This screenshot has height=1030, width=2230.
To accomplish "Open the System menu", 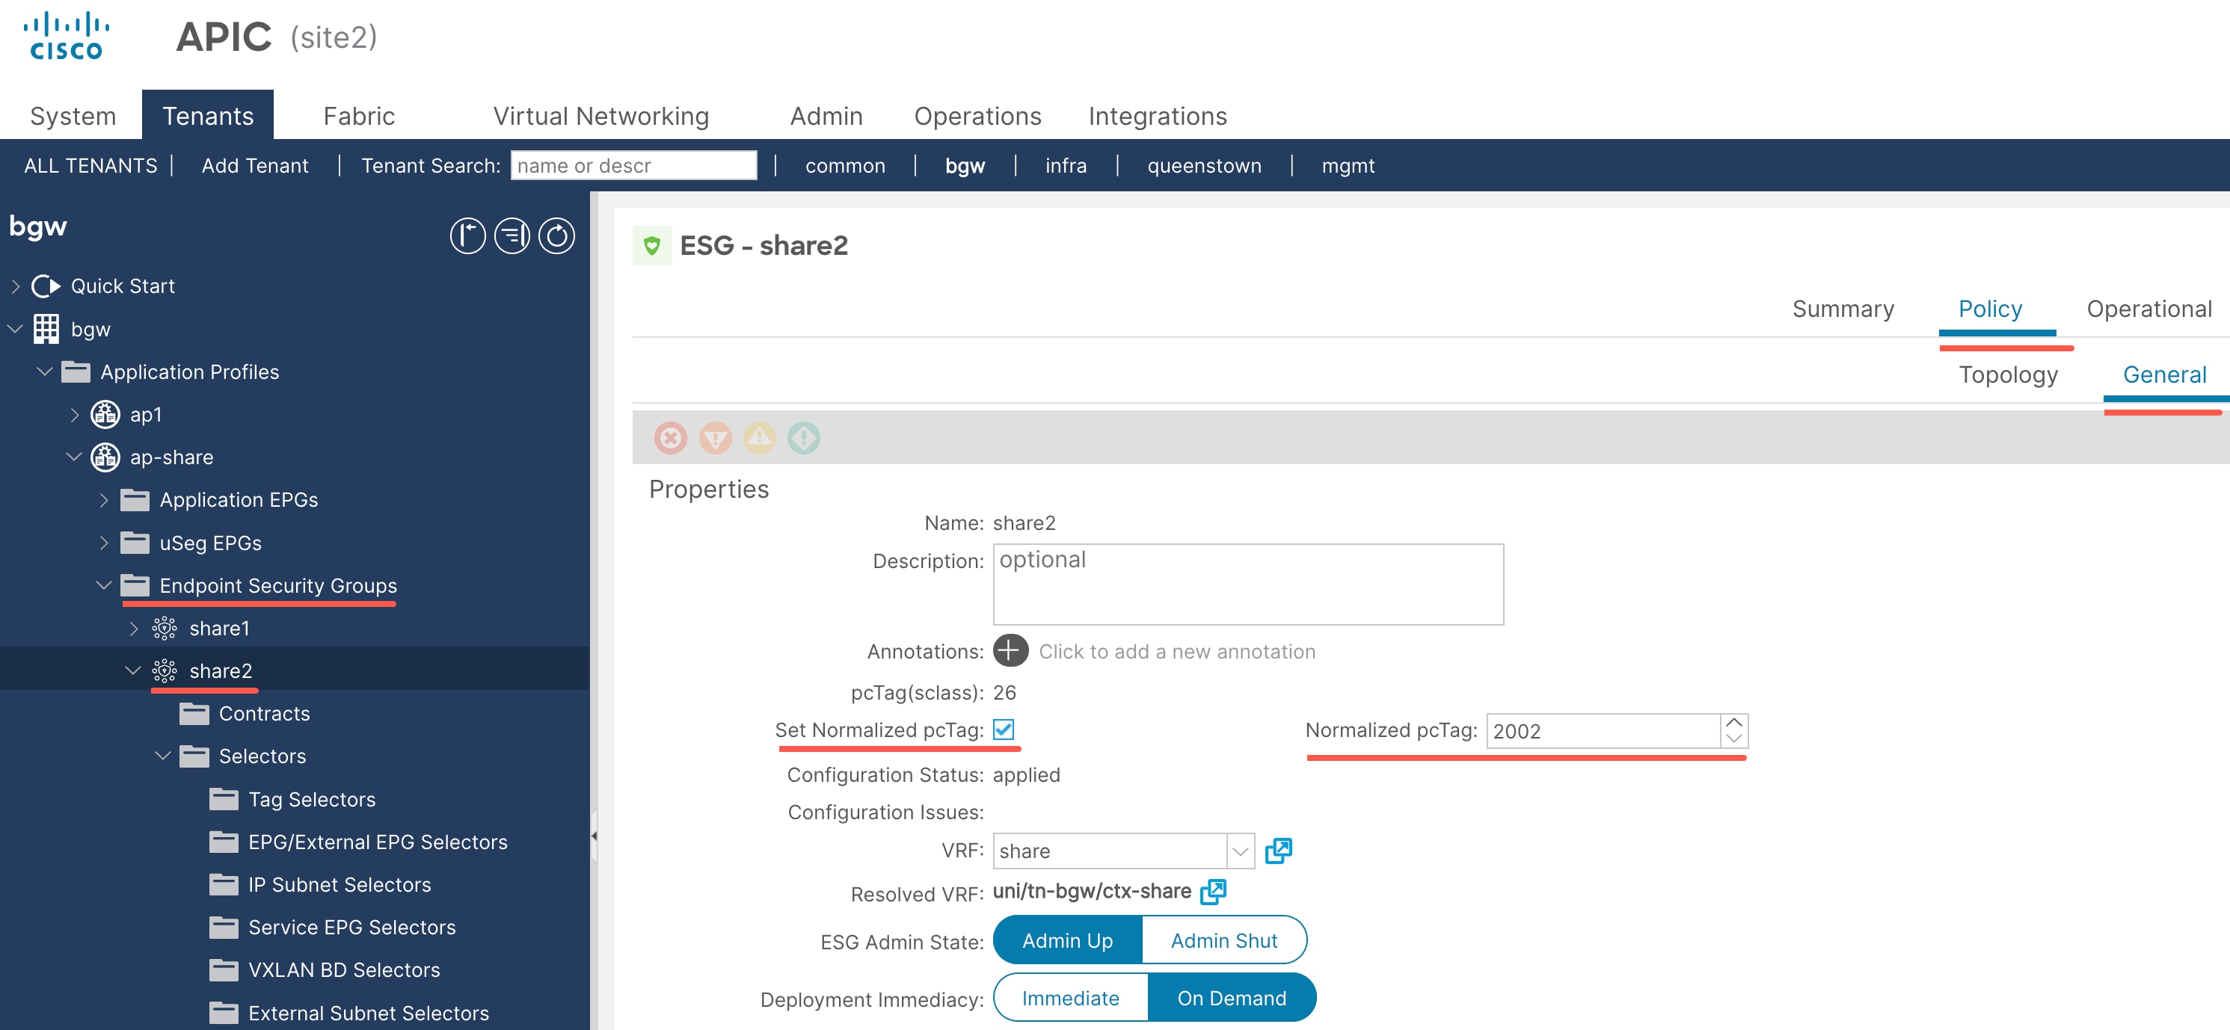I will [x=73, y=116].
